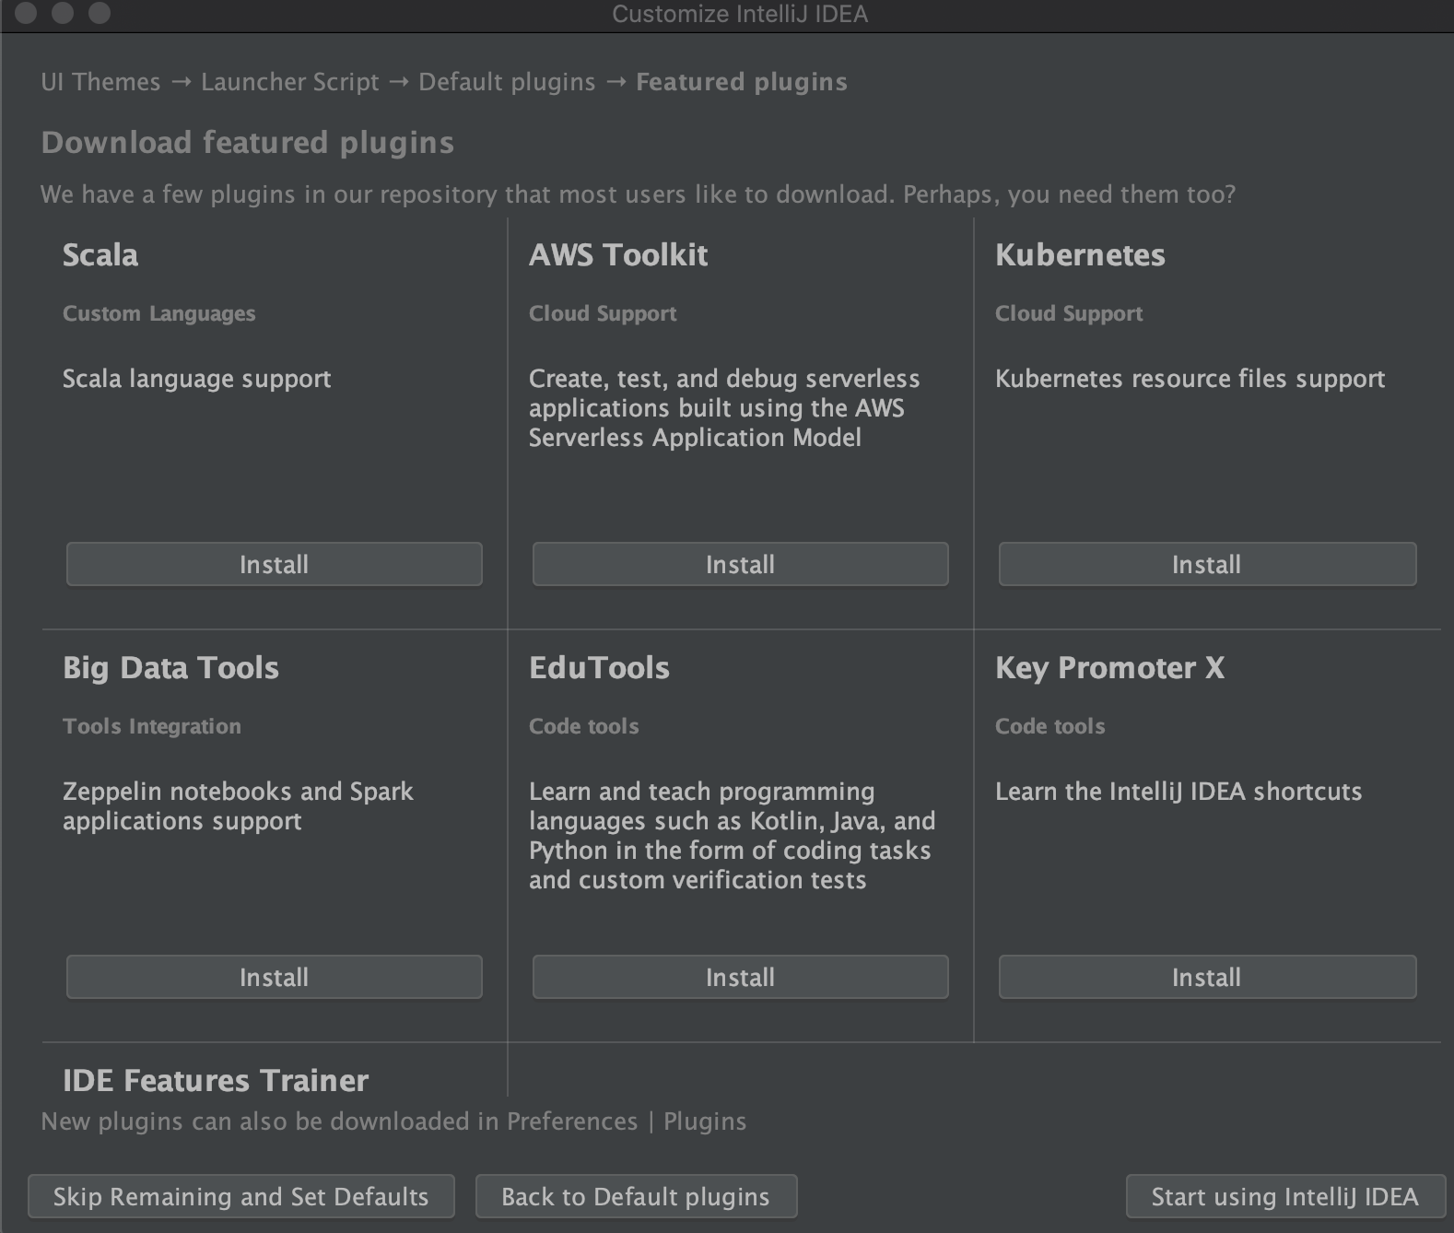Install the Scala plugin

pyautogui.click(x=274, y=564)
